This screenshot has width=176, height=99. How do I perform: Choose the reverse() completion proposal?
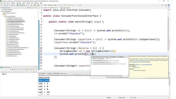pyautogui.click(x=109, y=59)
